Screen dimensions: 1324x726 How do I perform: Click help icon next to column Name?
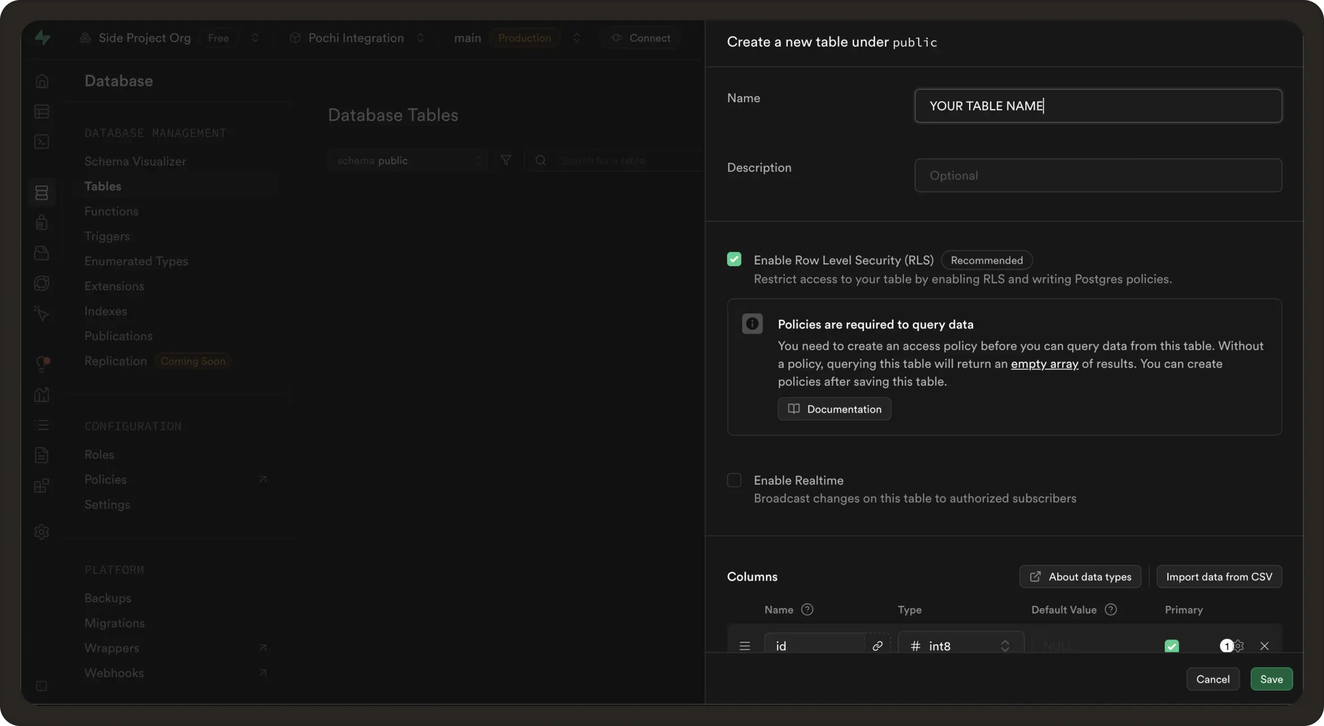tap(807, 610)
